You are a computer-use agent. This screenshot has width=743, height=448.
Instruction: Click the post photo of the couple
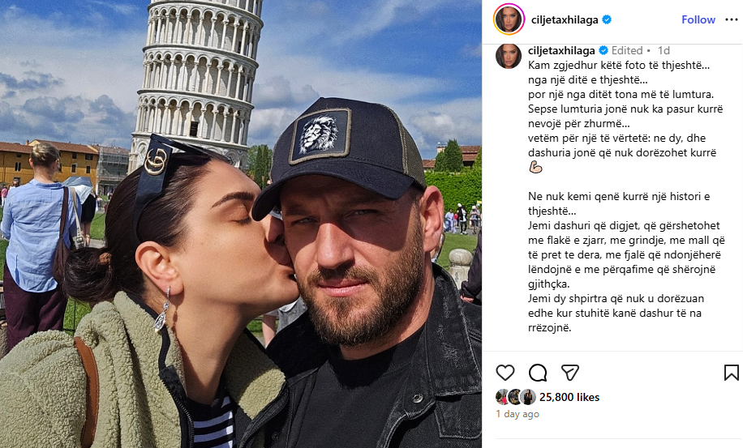coord(241,224)
